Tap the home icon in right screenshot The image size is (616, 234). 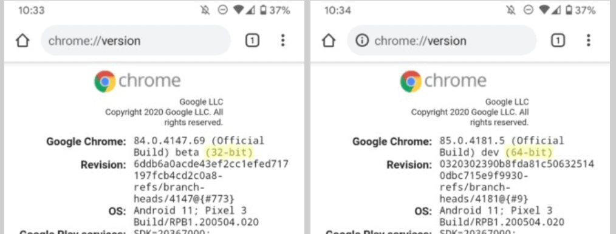coord(329,41)
